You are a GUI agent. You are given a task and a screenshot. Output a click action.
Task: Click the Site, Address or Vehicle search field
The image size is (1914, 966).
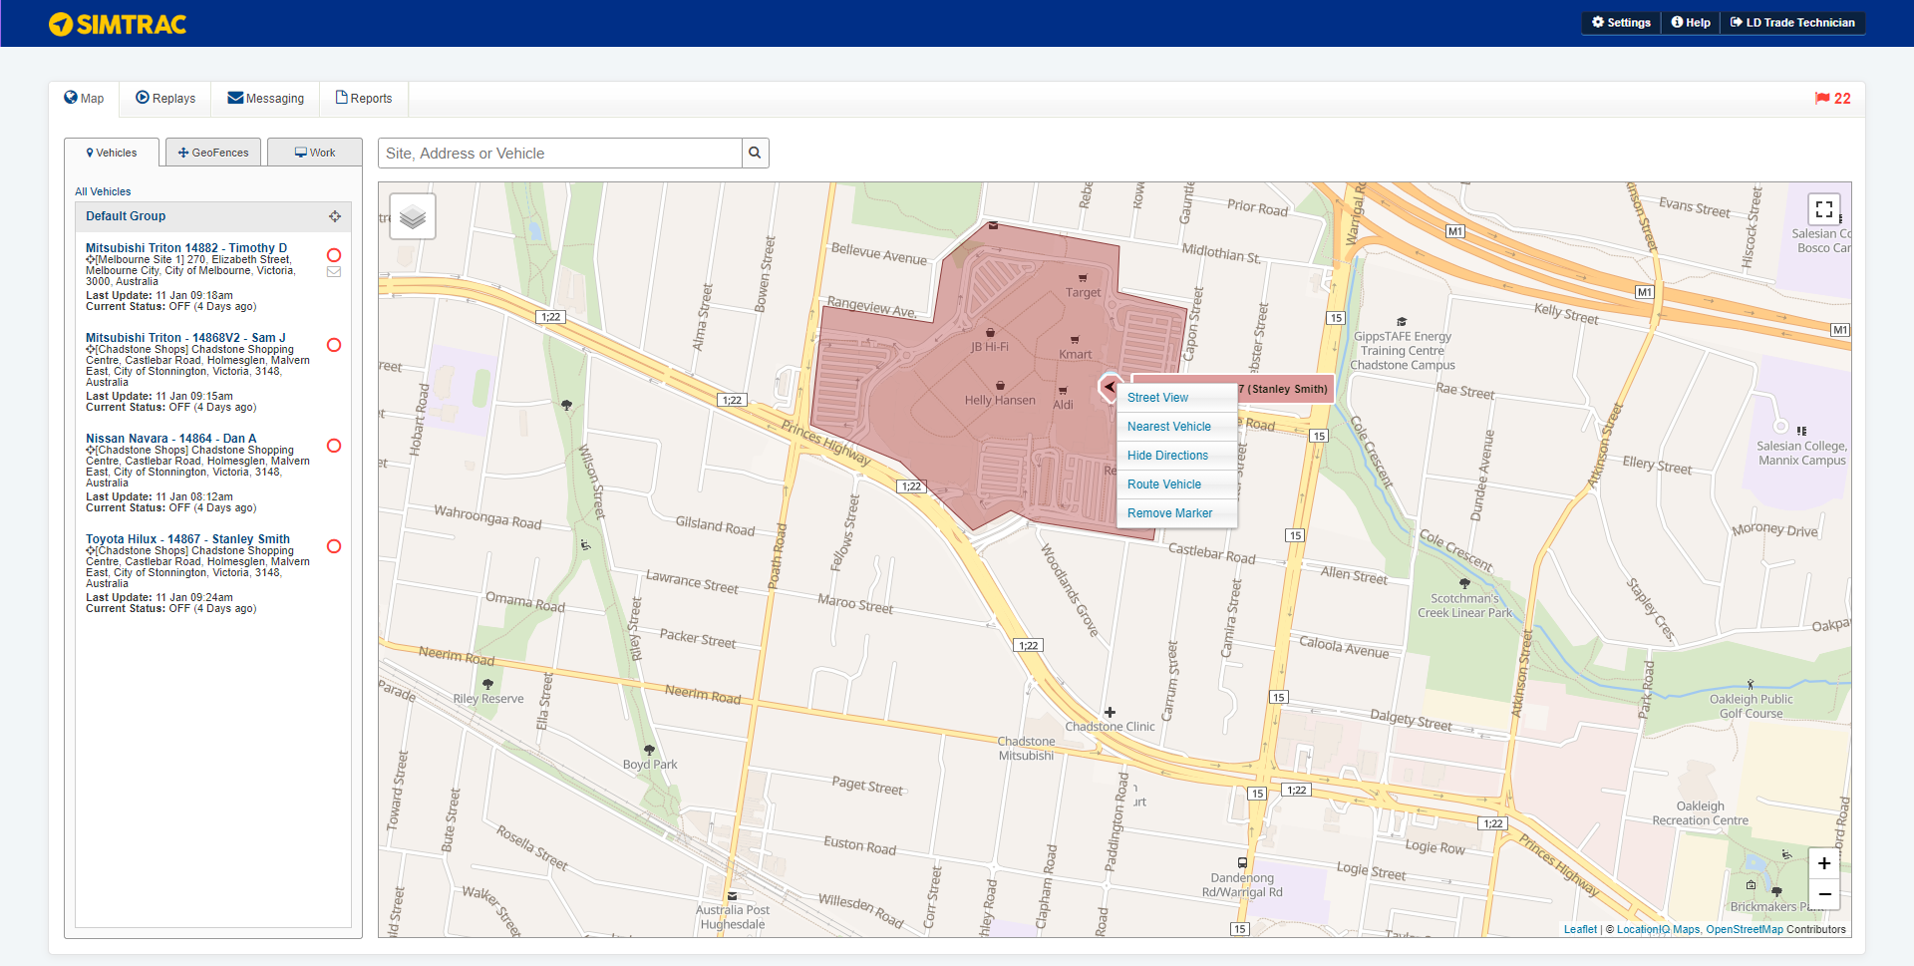pyautogui.click(x=560, y=154)
